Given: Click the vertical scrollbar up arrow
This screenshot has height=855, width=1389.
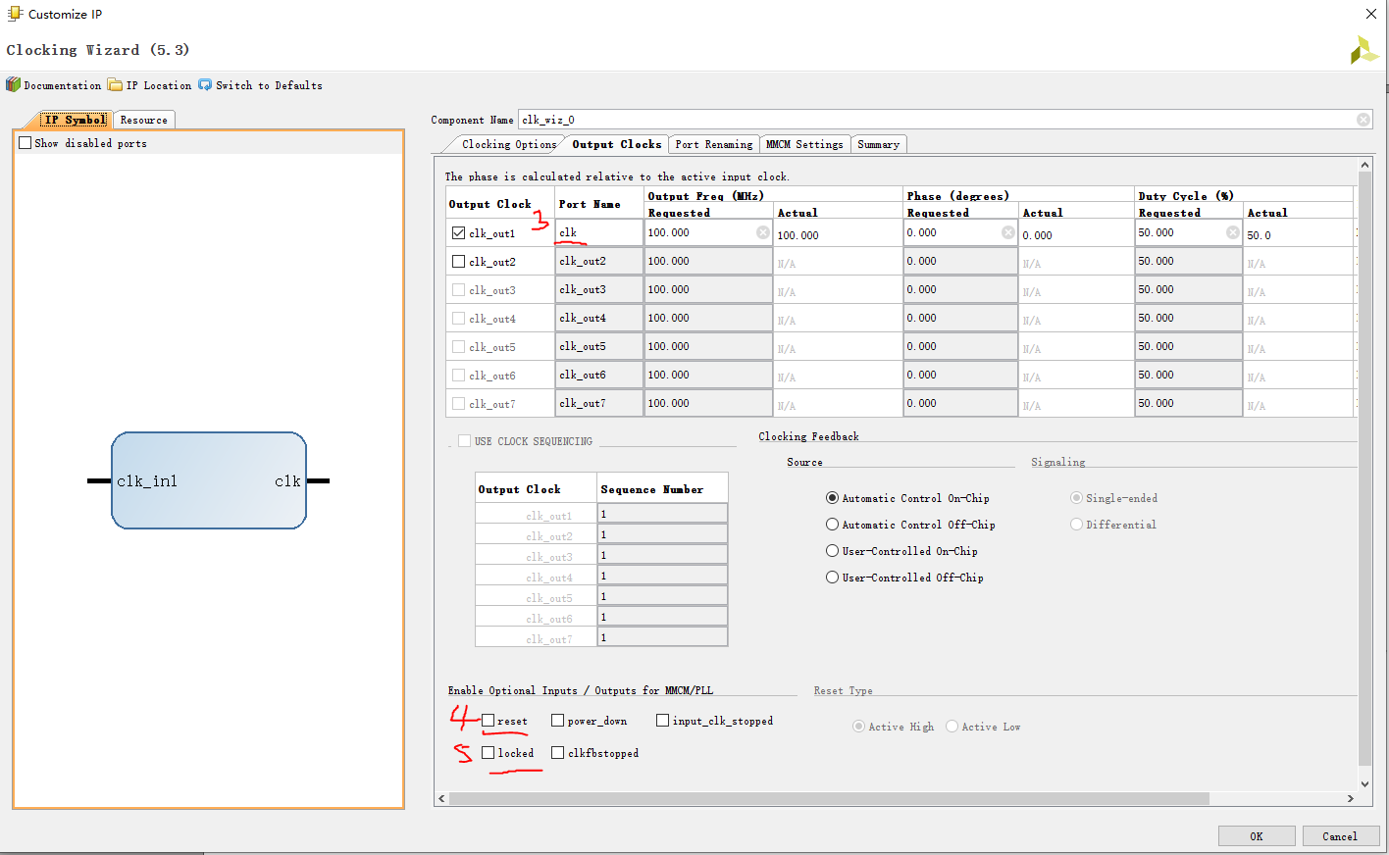Looking at the screenshot, I should (1364, 165).
